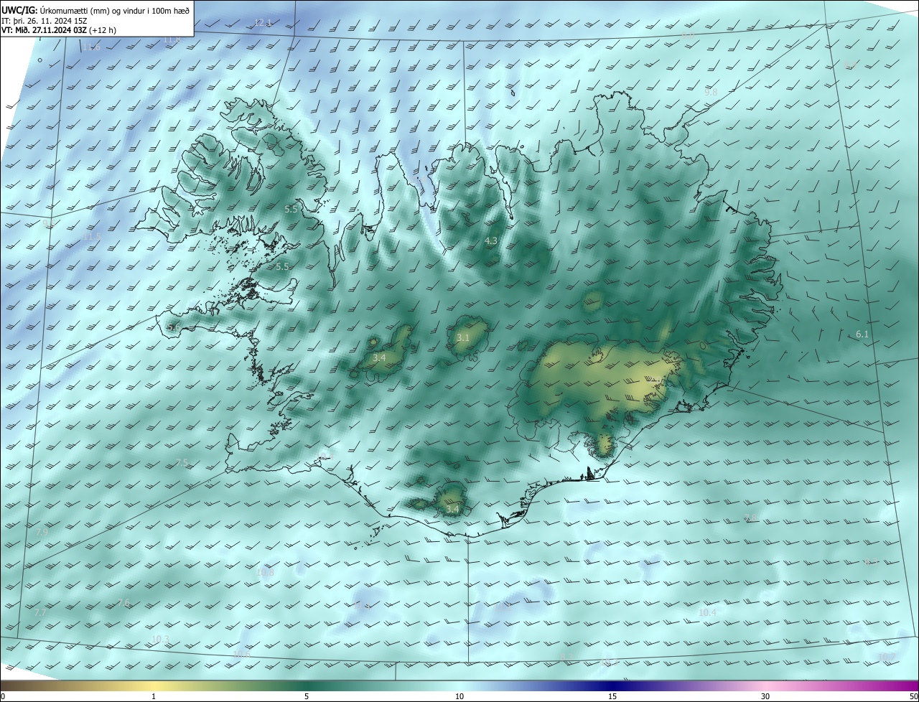The width and height of the screenshot is (919, 702).
Task: Click the colour bar tick label 30
Action: pyautogui.click(x=765, y=696)
